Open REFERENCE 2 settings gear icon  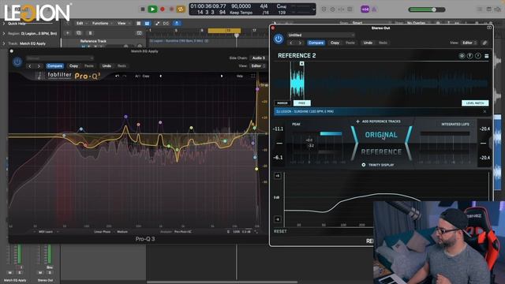462,56
